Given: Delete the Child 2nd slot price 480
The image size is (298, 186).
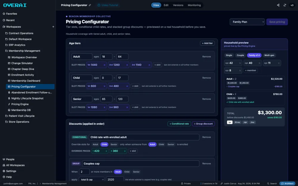Looking at the screenshot, I should (127, 86).
